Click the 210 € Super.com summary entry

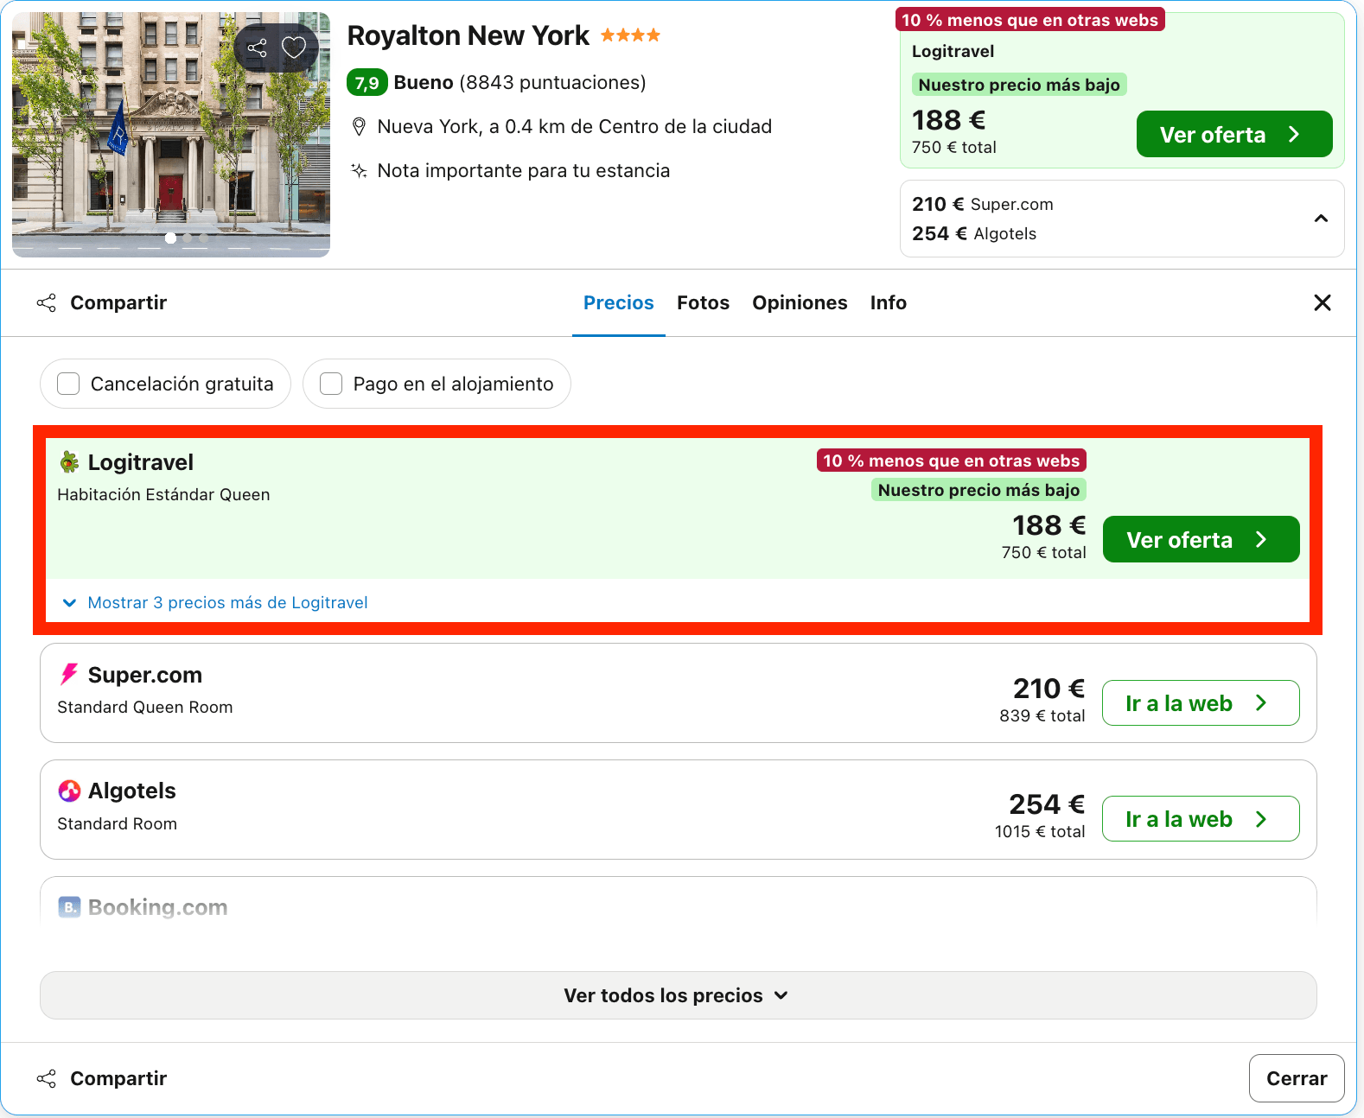[x=983, y=204]
